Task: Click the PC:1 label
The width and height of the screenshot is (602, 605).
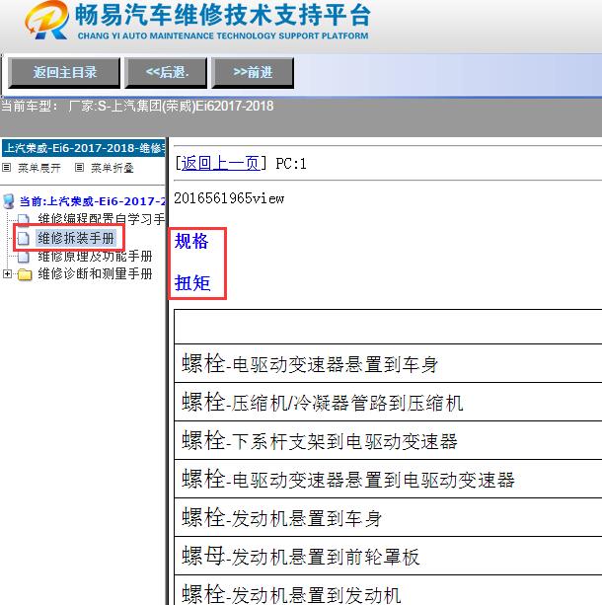Action: pos(291,164)
